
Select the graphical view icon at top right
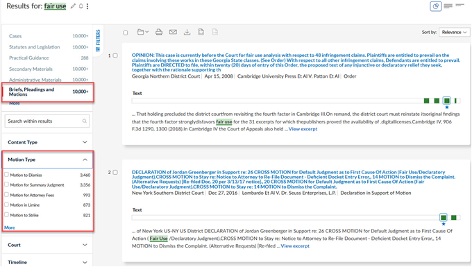click(436, 6)
